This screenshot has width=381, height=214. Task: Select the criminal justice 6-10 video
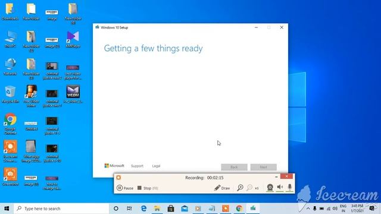52,153
